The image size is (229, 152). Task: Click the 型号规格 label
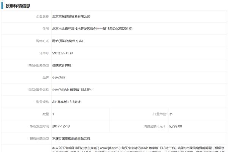[x=43, y=102]
